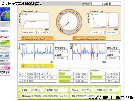Click the user-measured download bar next to 9.44 Mbps
Viewport: 135px width, 101px height.
pos(66,81)
